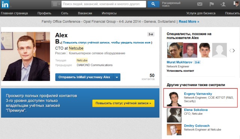Focus the people and jobs search field

click(x=103, y=4)
